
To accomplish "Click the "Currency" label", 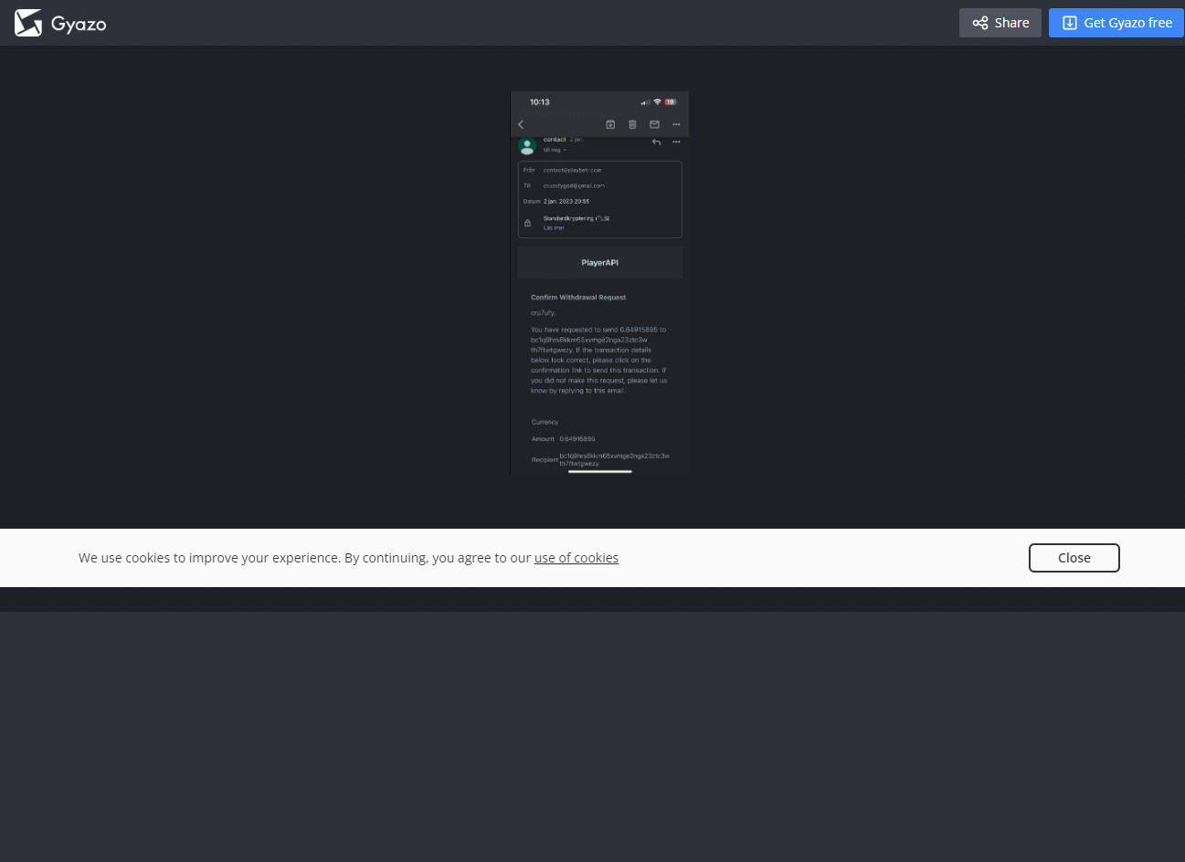I will [545, 422].
